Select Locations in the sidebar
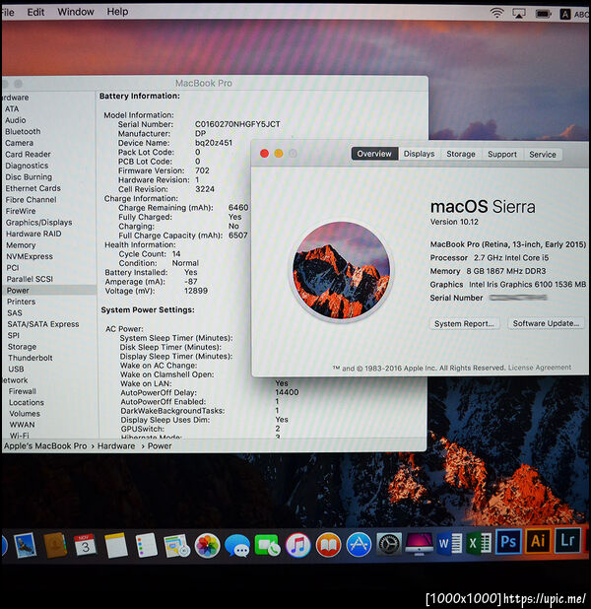The height and width of the screenshot is (609, 591). click(x=27, y=402)
